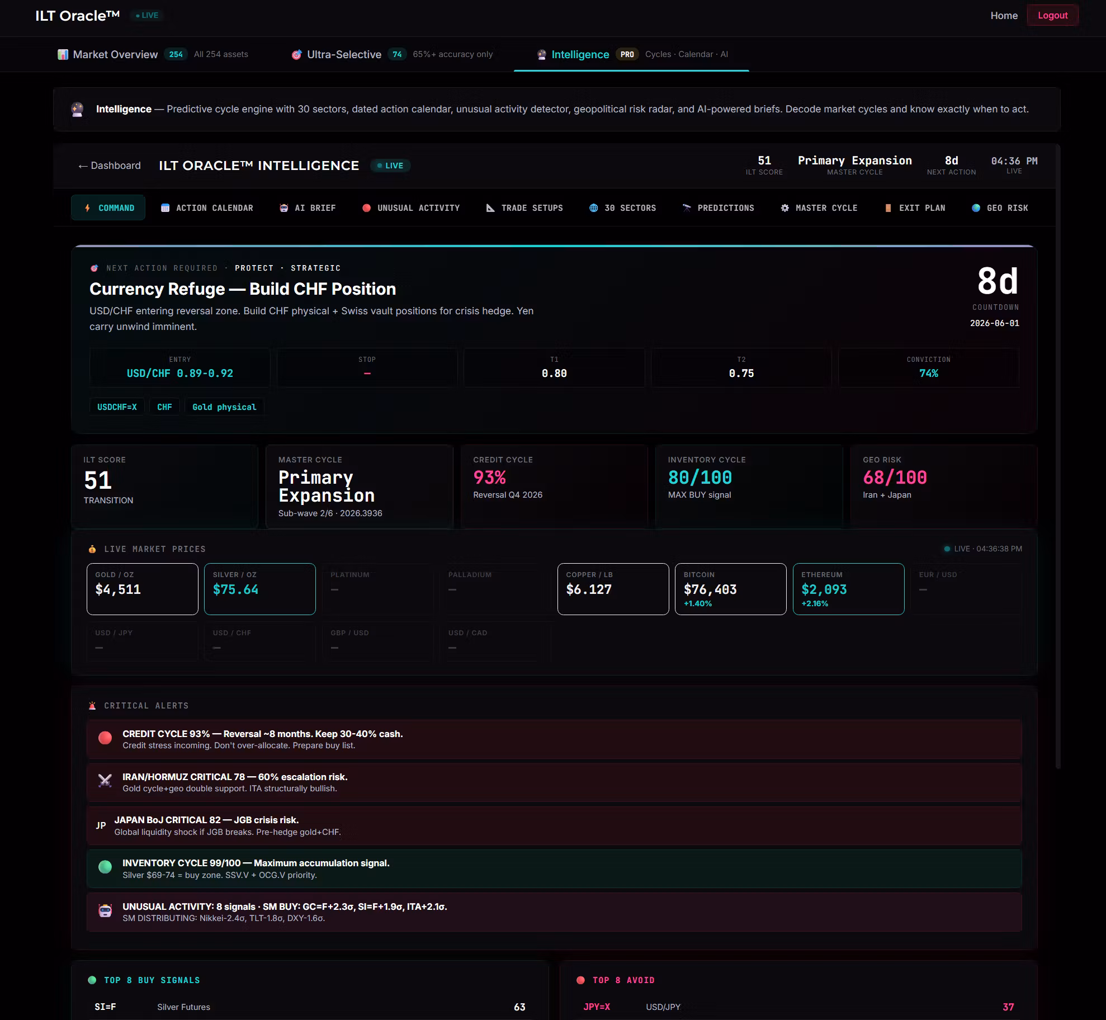
Task: Click the header 04:36 PM live clock
Action: (x=1014, y=161)
